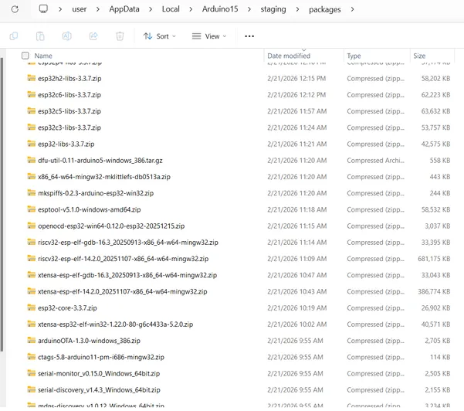This screenshot has width=464, height=411.
Task: Select xtensa-esp-elf-gdb-16.3_20250913 zip file name
Action: click(127, 275)
